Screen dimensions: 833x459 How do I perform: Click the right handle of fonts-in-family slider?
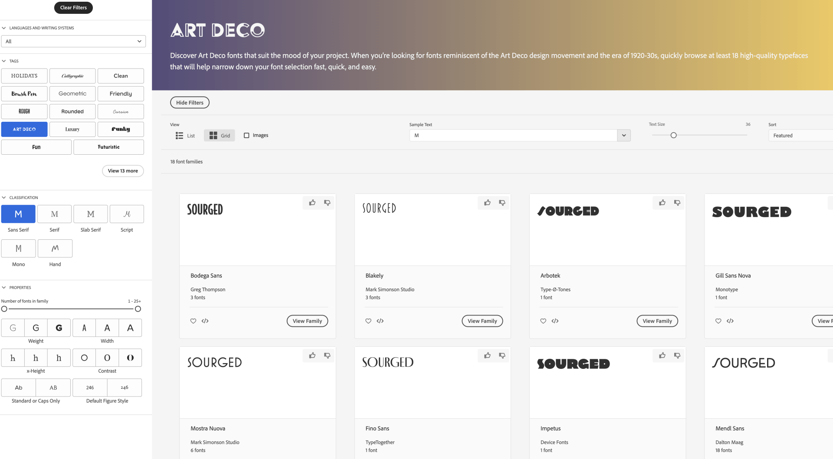(138, 309)
